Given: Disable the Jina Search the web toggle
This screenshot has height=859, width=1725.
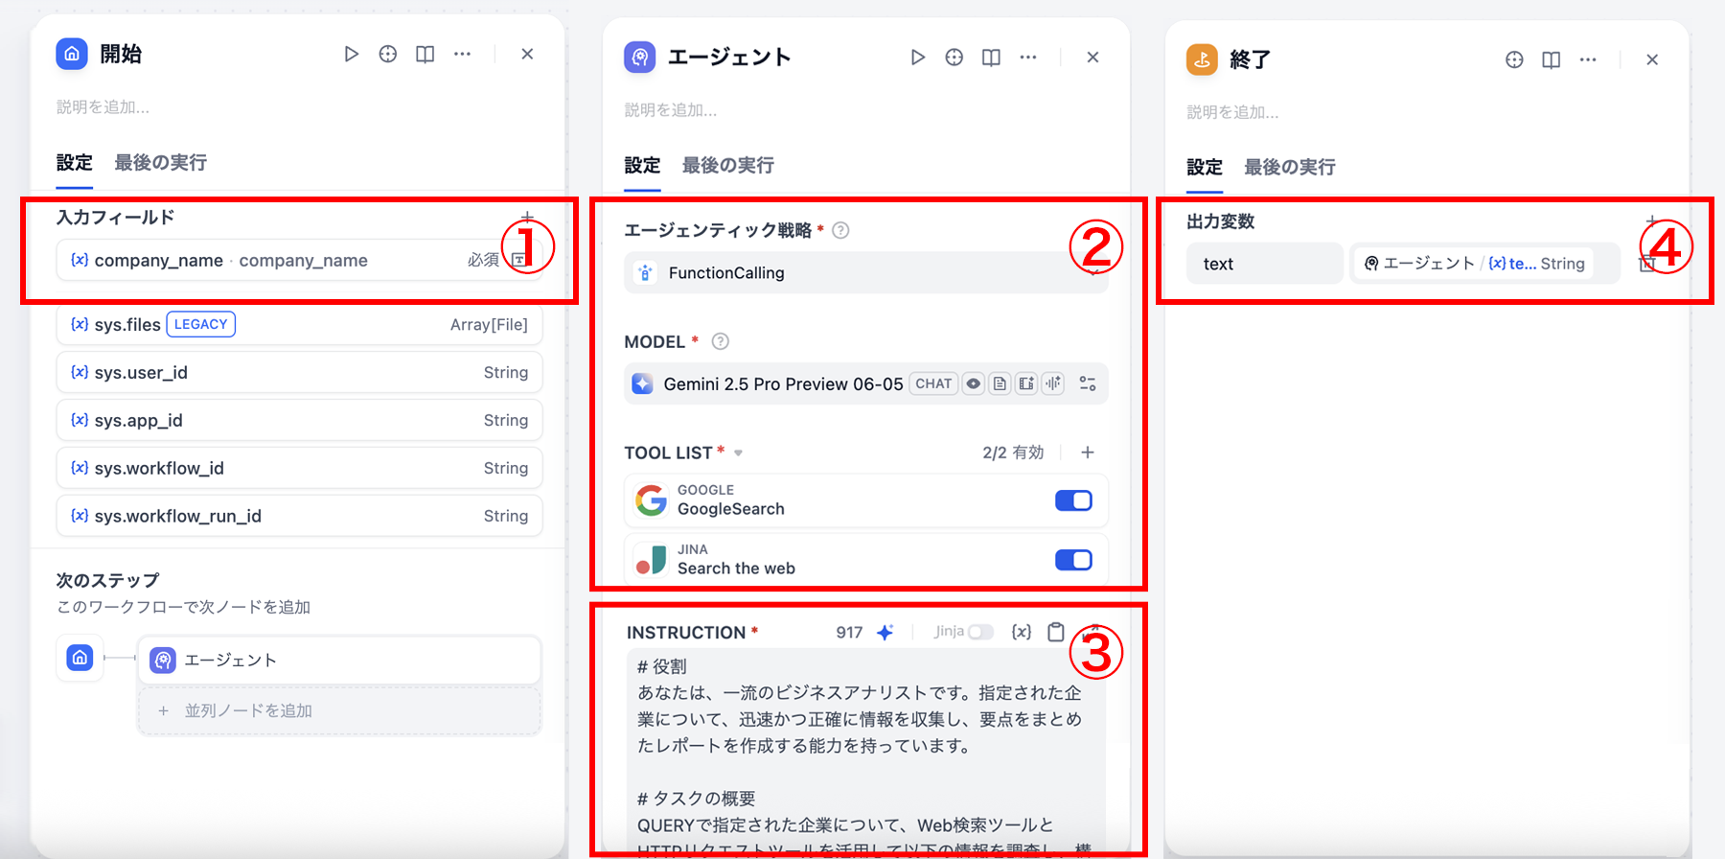Looking at the screenshot, I should [1073, 560].
